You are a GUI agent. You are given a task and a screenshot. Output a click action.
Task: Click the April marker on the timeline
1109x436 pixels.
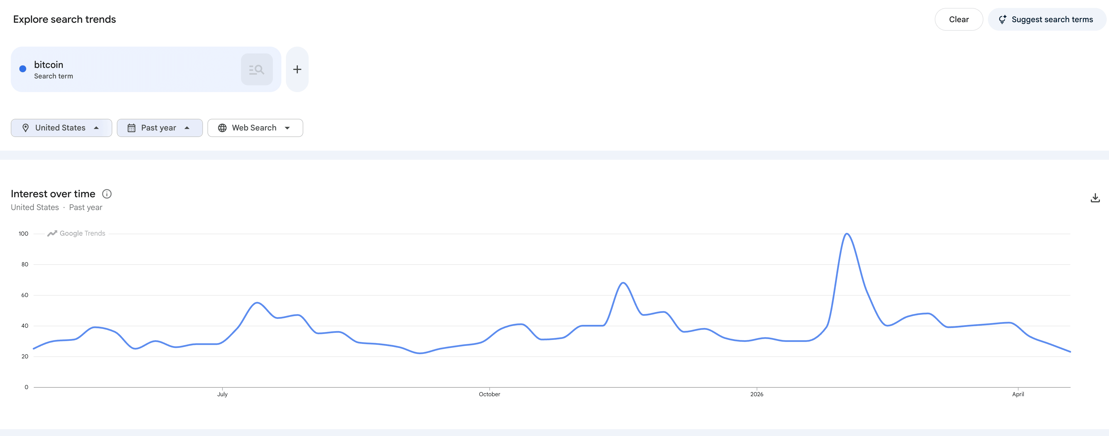1018,394
